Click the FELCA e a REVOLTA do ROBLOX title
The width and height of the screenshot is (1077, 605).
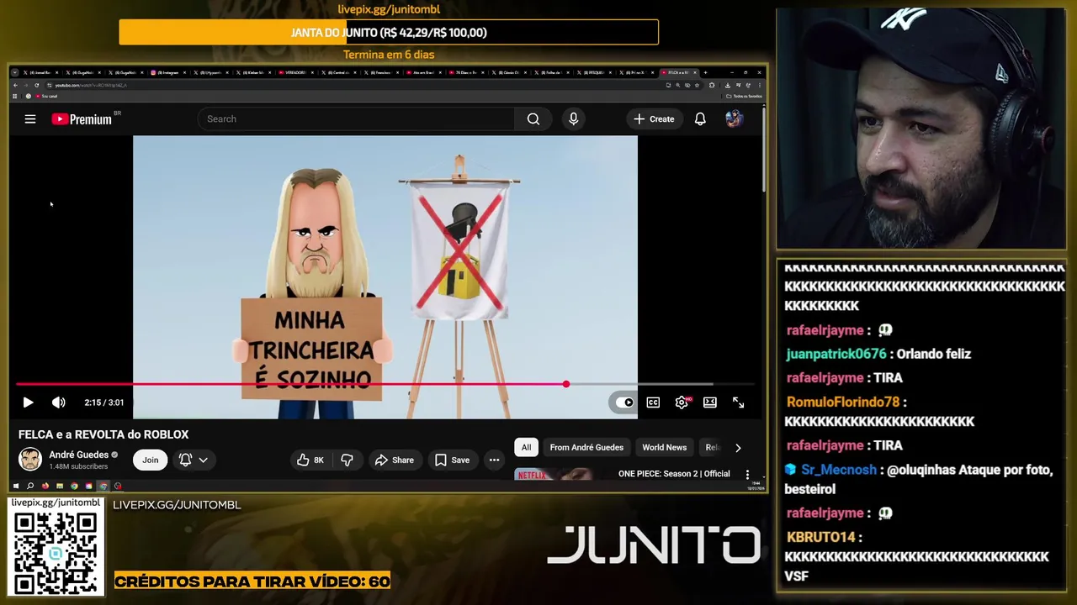click(103, 434)
